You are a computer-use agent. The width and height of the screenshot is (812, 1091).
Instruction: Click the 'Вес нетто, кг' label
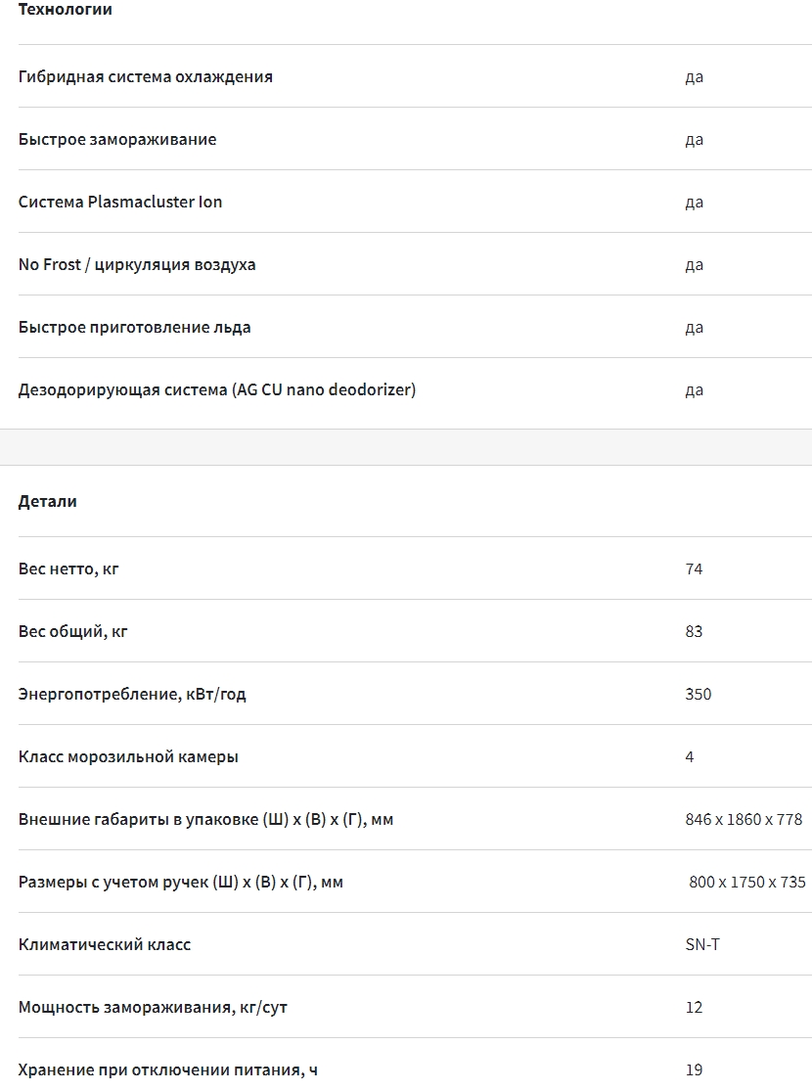tap(68, 568)
